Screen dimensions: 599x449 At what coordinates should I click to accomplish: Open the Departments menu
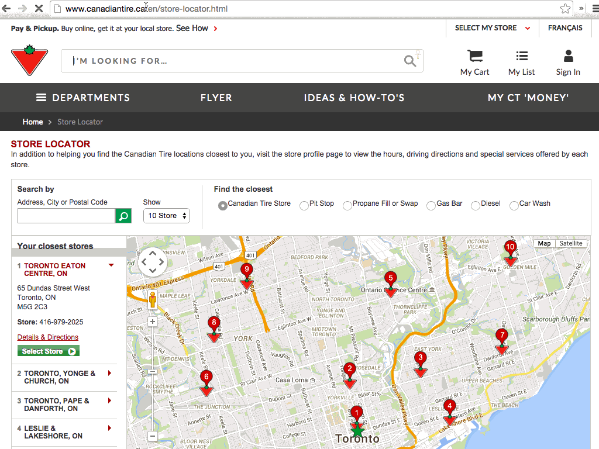click(x=83, y=98)
